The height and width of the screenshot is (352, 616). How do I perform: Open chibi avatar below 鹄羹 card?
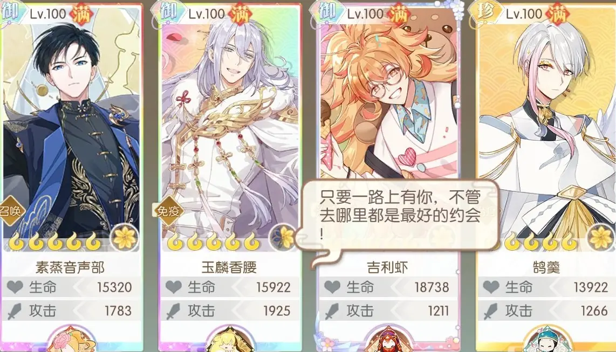(x=547, y=339)
